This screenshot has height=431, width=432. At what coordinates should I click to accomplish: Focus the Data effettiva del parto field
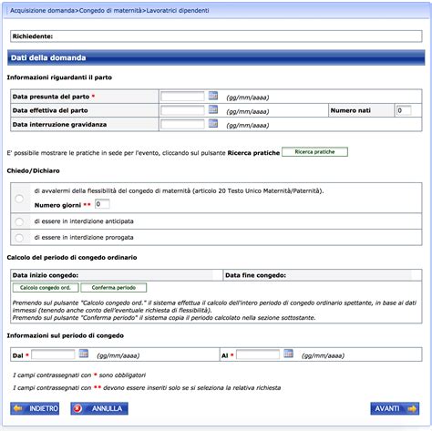click(x=182, y=110)
